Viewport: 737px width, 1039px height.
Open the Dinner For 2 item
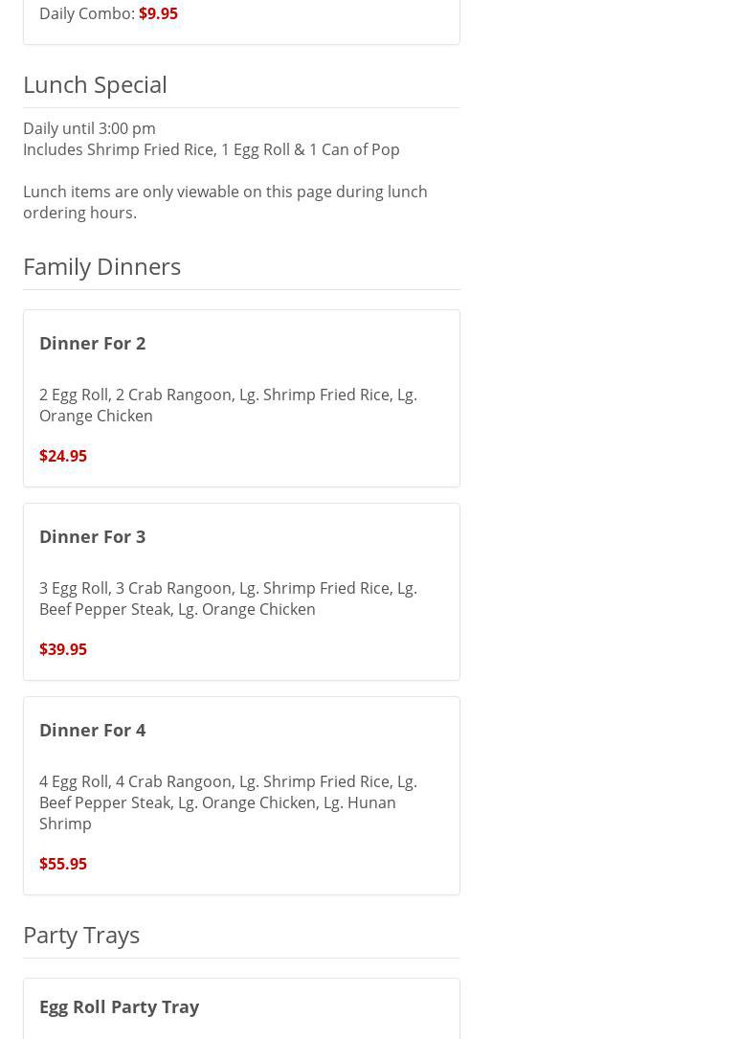click(x=93, y=343)
